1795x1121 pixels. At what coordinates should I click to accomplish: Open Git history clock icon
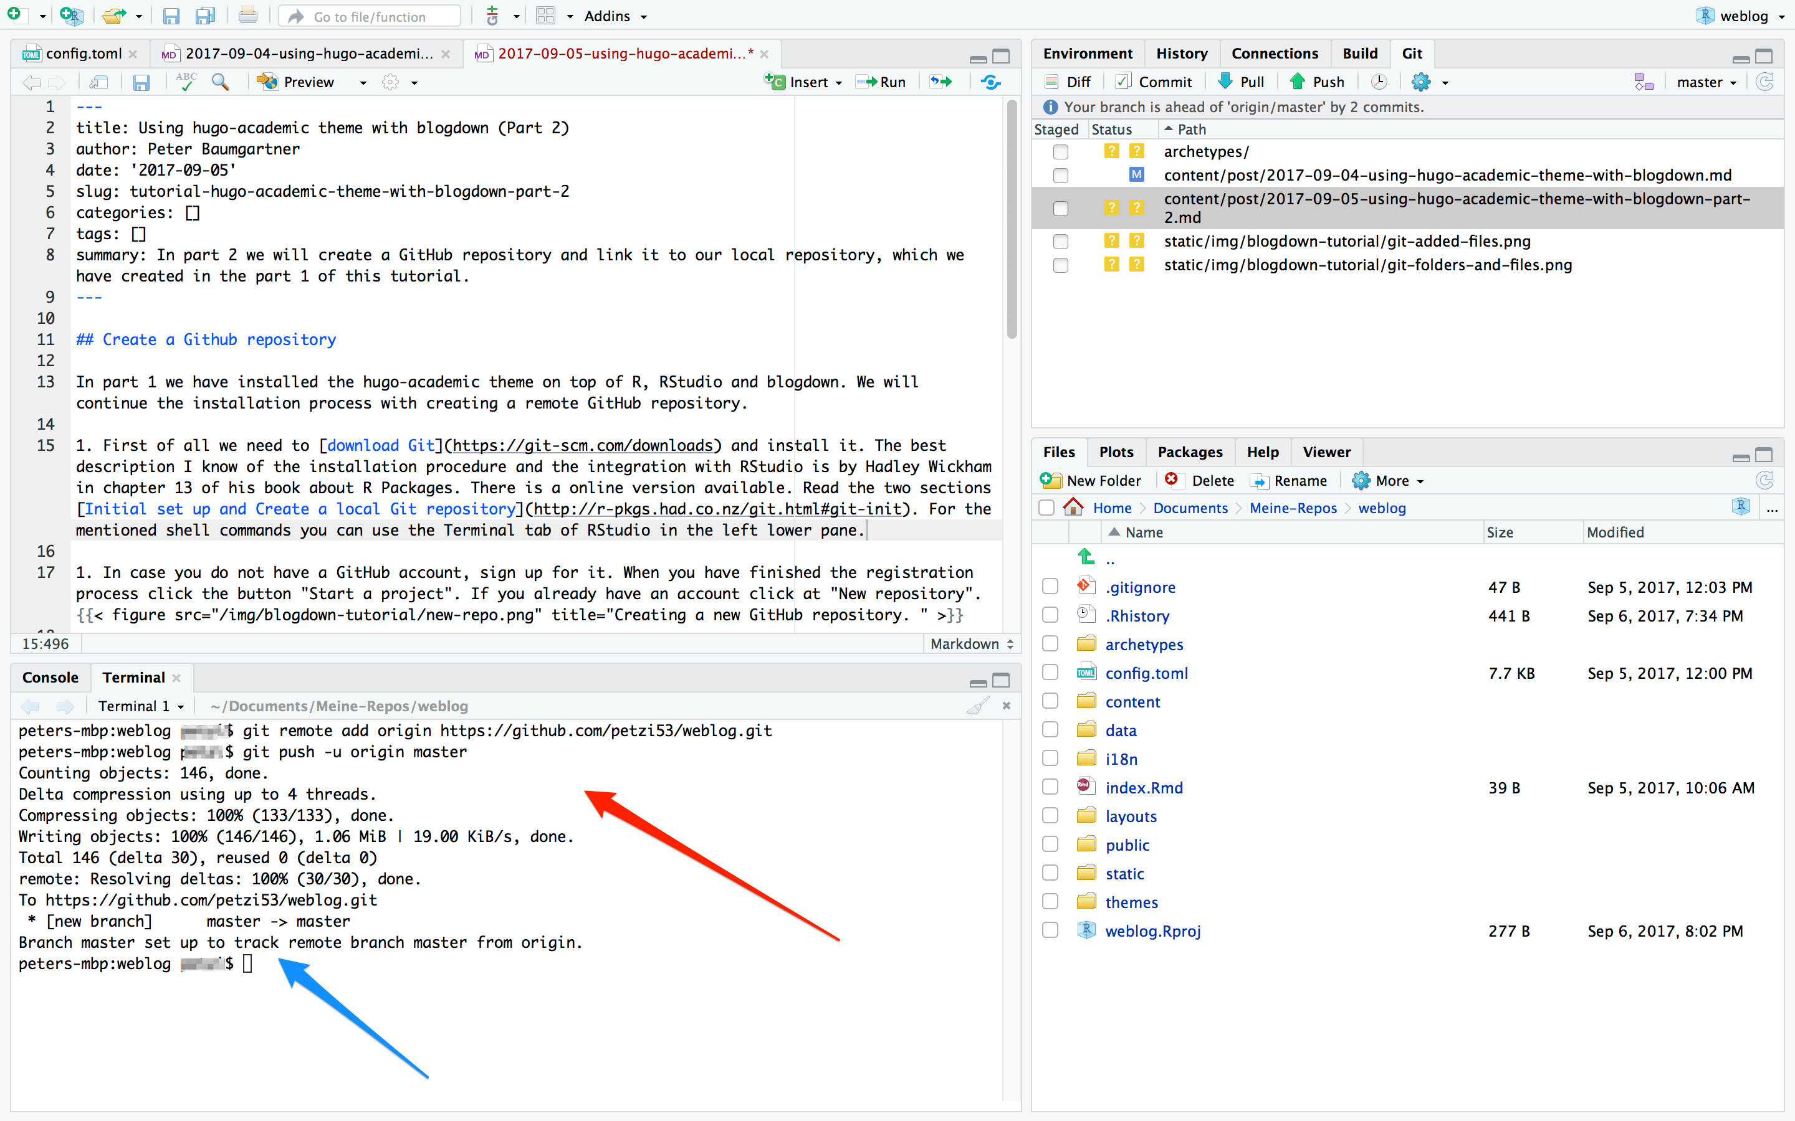(1379, 82)
